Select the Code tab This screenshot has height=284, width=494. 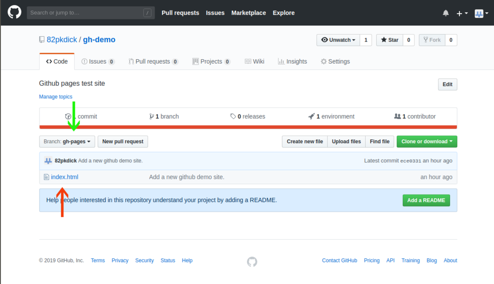coord(57,61)
